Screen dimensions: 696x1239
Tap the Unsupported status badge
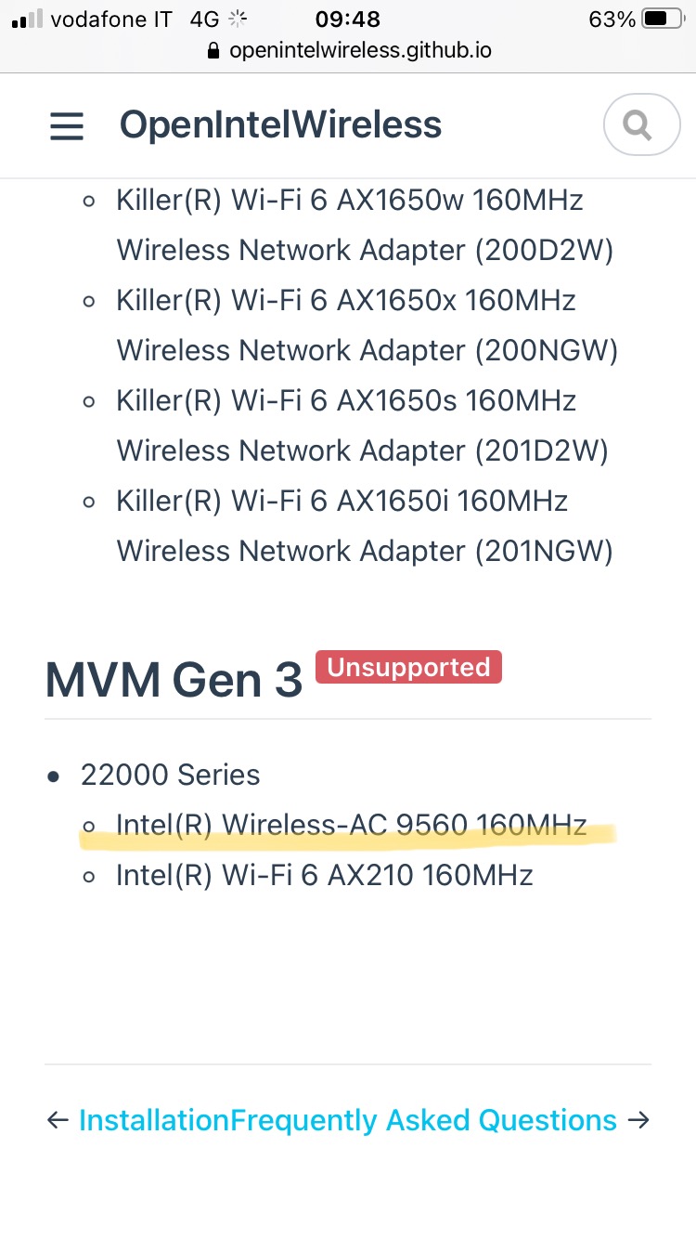tap(407, 667)
